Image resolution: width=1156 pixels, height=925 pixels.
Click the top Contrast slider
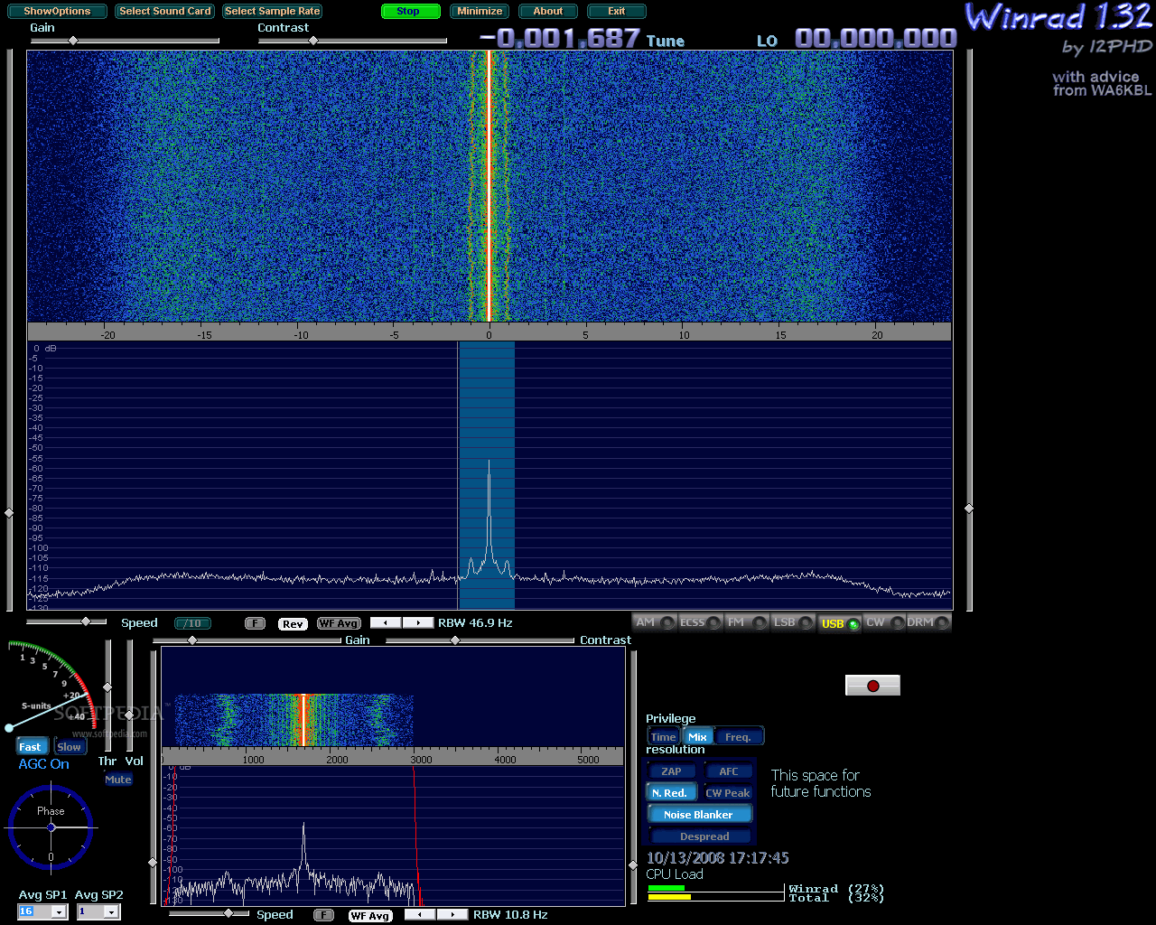tap(352, 41)
